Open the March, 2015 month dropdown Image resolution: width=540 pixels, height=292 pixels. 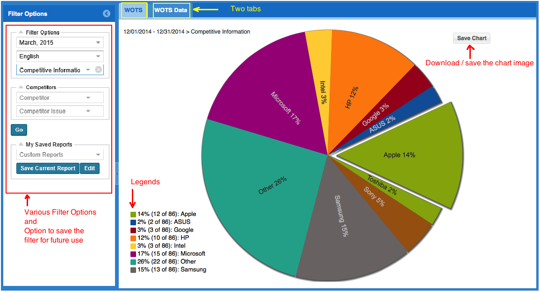(98, 42)
